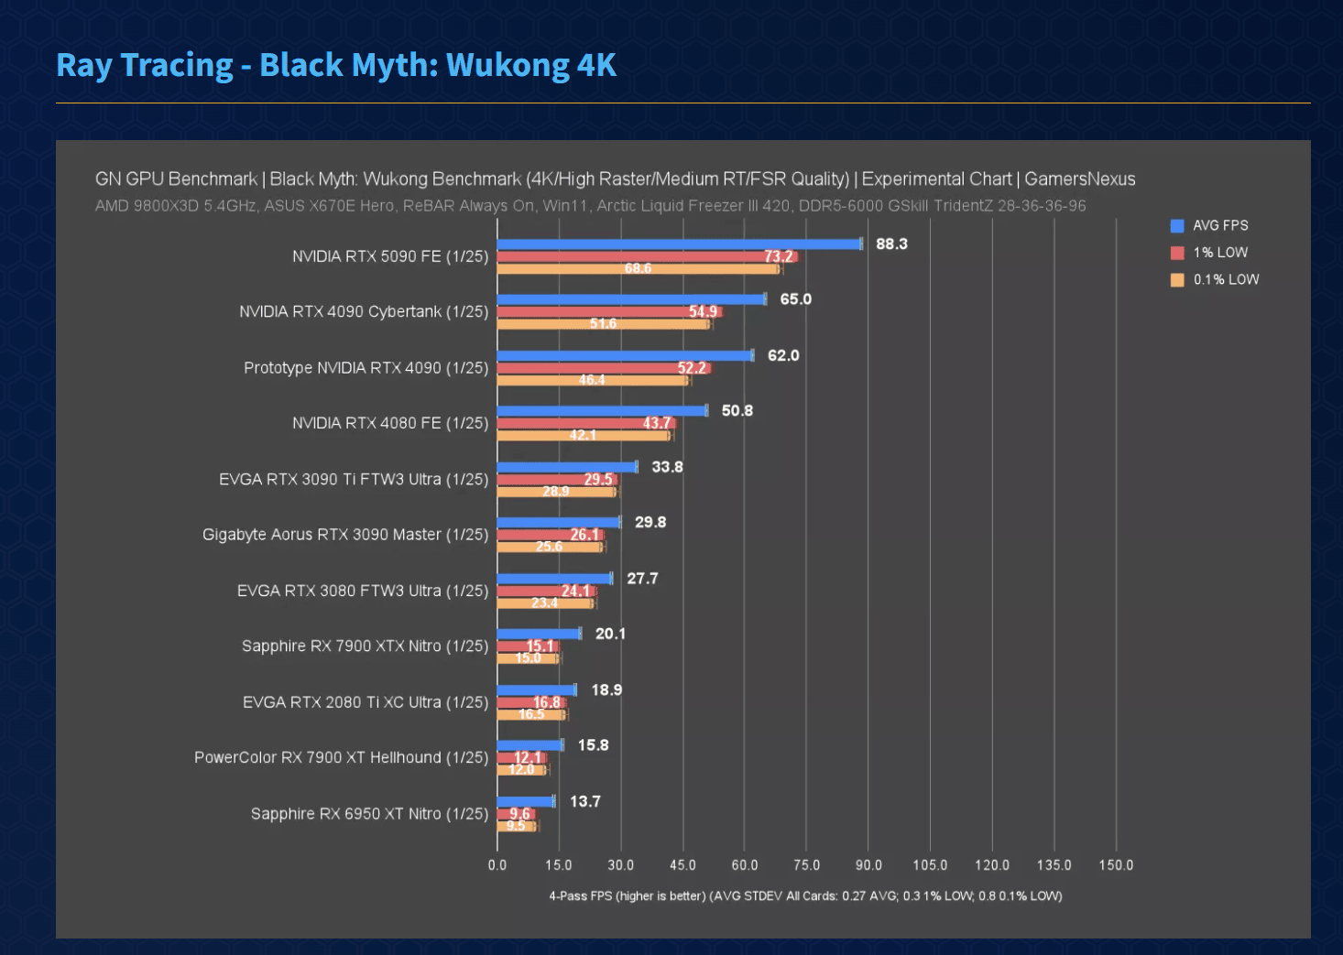The image size is (1343, 955).
Task: Click the blue average bar for RTX 5090 FE
Action: click(680, 244)
